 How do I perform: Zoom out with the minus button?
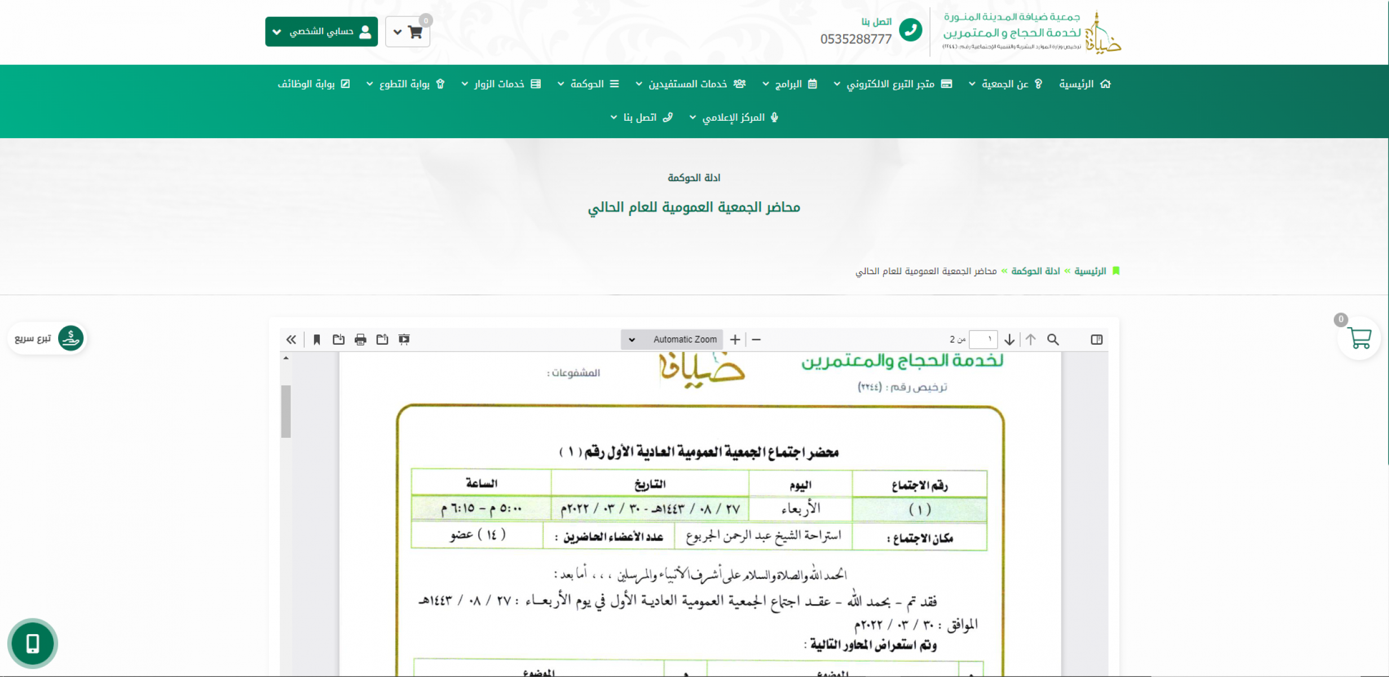(x=756, y=339)
